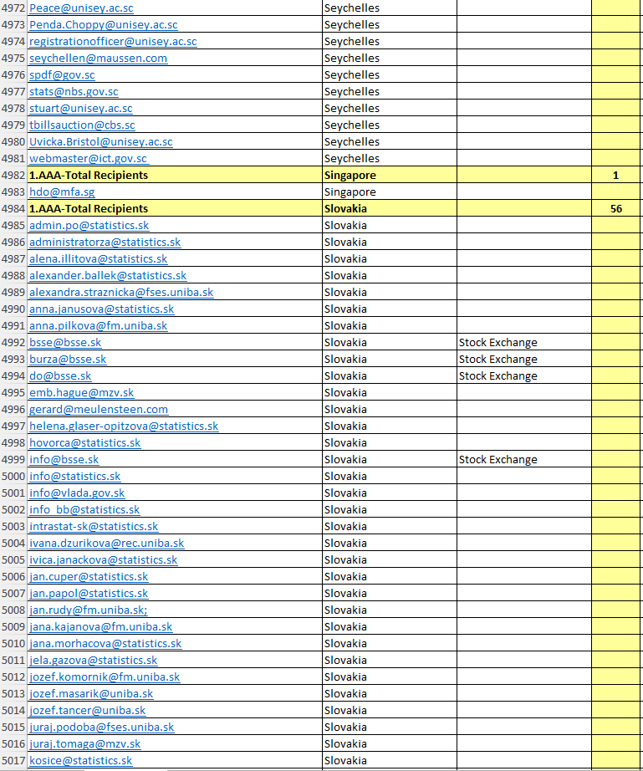Screen dimensions: 643x771
Task: Click alexandra.straznicka@fses.uniba.sk link
Action: tap(121, 292)
